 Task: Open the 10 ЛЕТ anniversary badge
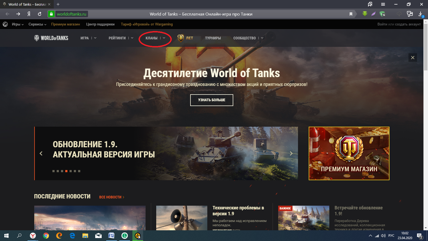185,38
